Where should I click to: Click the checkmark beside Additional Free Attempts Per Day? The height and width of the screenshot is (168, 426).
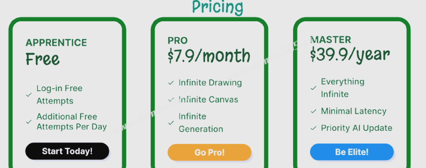[x=29, y=122]
